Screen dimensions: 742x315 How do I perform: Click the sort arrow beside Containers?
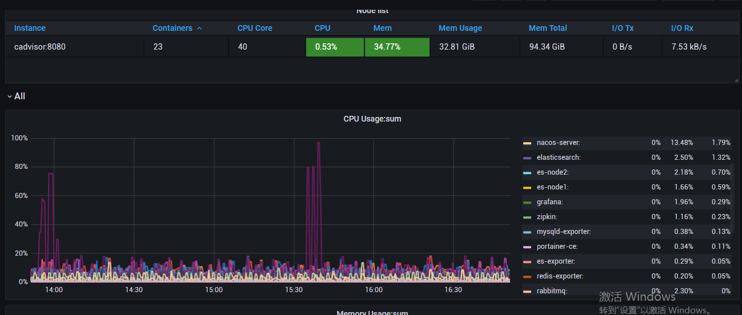click(199, 28)
